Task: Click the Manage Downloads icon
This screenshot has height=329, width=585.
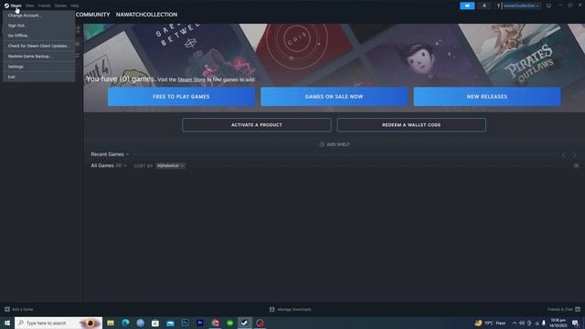Action: coord(272,309)
